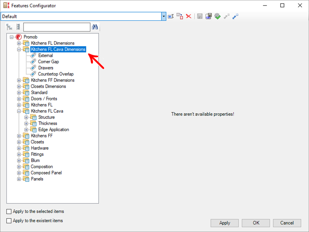Click the save-as disk icon
Screen dimensions: 309x232
(208, 16)
